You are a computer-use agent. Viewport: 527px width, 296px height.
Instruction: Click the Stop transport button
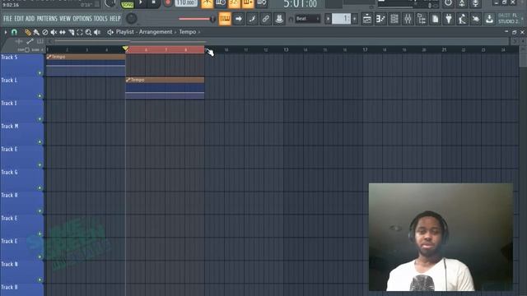coord(154,3)
